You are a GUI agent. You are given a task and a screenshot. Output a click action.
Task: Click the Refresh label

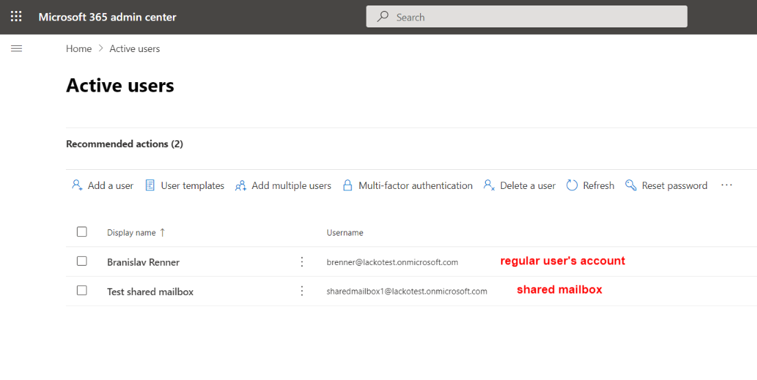(598, 186)
